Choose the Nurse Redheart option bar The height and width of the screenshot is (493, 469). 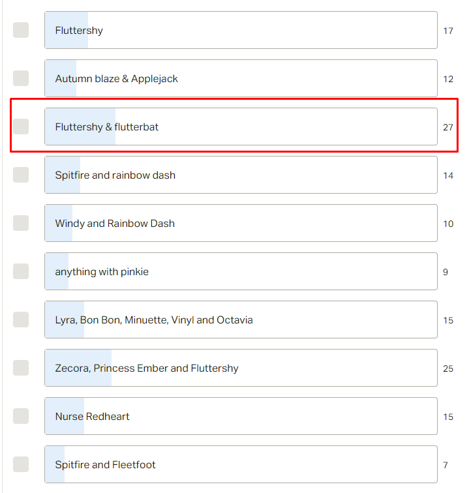tap(241, 416)
